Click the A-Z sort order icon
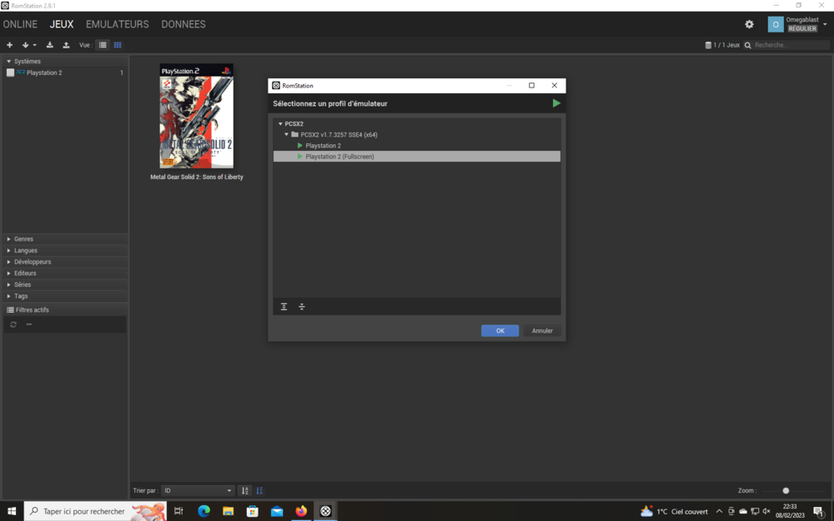 (x=244, y=491)
